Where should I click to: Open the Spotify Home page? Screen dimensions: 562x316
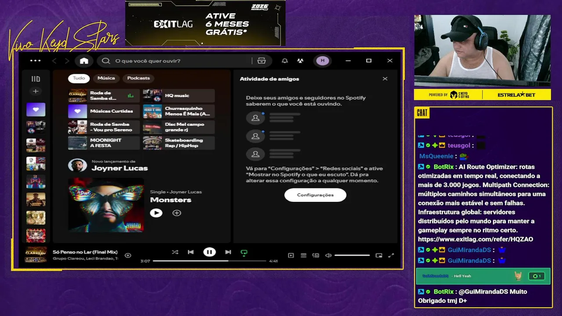pos(84,61)
